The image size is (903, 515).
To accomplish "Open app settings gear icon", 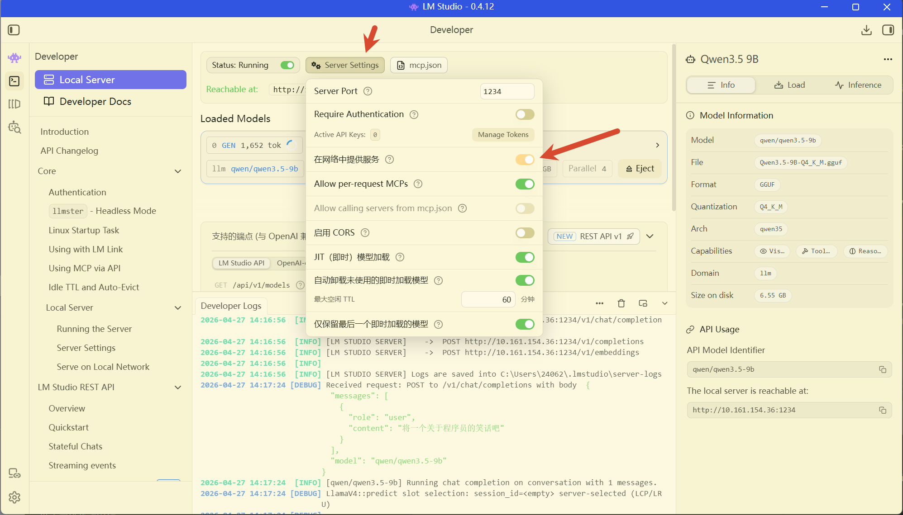I will tap(14, 497).
